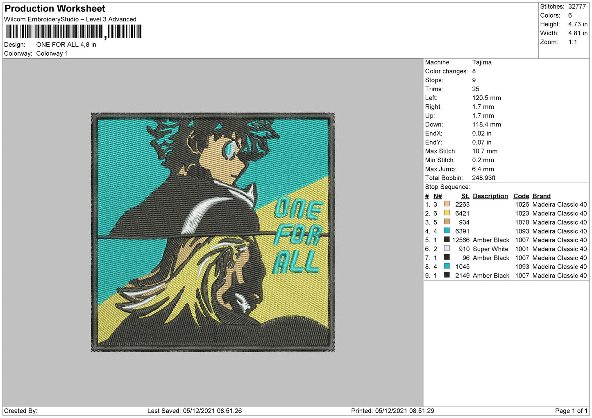Click 'Wilcom EmbroideryStudio – Level 3 Advanced' text
Image resolution: width=592 pixels, height=418 pixels.
pos(70,19)
